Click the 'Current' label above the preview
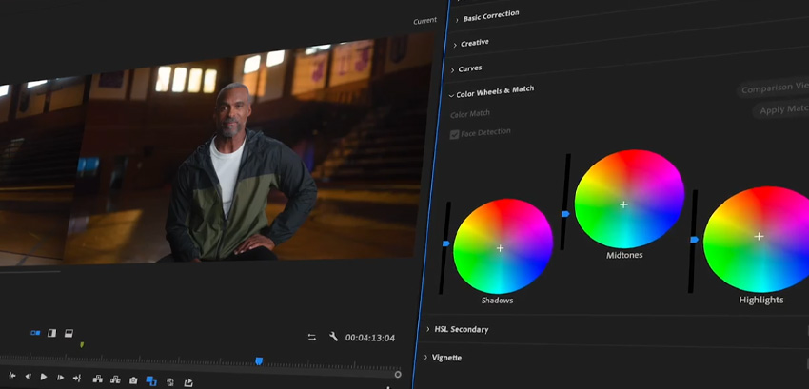Screen dimensions: 809x389 point(424,21)
